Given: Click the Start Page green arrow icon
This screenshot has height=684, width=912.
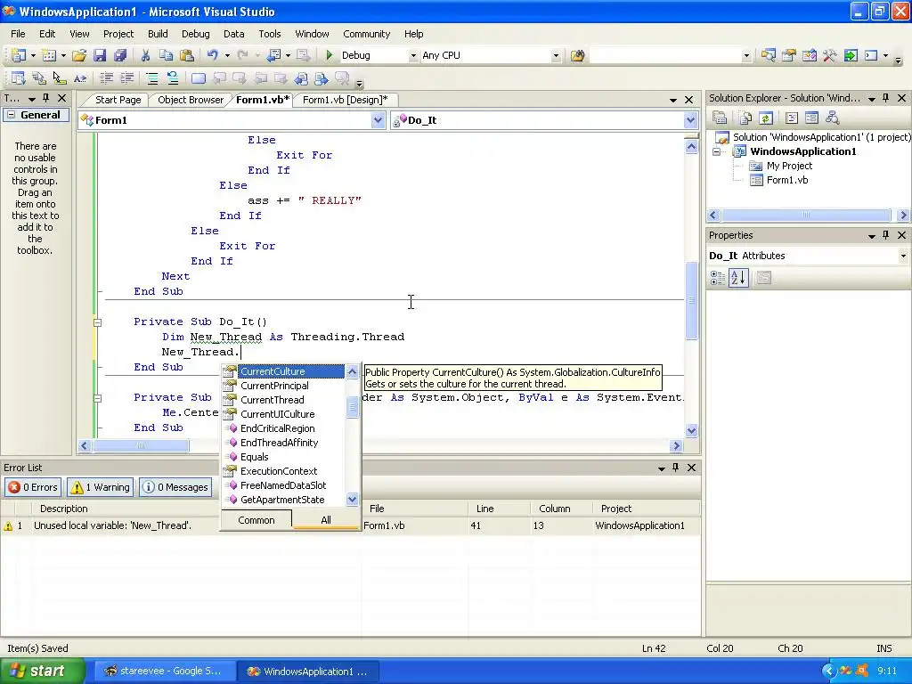Looking at the screenshot, I should 851,55.
